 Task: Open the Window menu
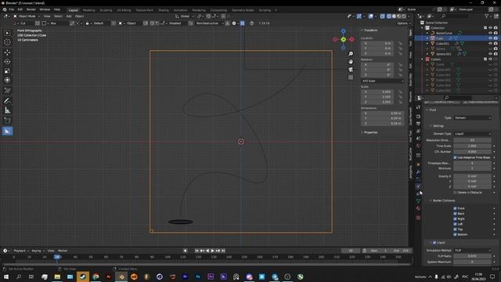pos(45,9)
